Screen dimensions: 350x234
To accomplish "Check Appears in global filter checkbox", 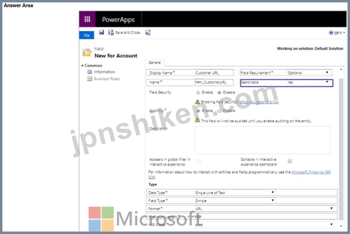I will [x=198, y=161].
